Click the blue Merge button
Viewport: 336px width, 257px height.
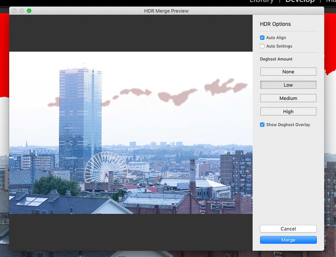288,240
